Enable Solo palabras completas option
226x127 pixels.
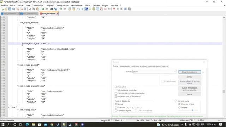116,90
